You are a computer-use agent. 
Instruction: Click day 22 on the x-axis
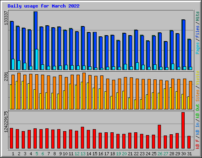pyautogui.click(x=136, y=154)
